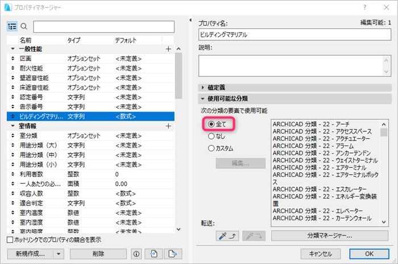Click the 名前 column header
The image size is (398, 264).
(x=42, y=40)
